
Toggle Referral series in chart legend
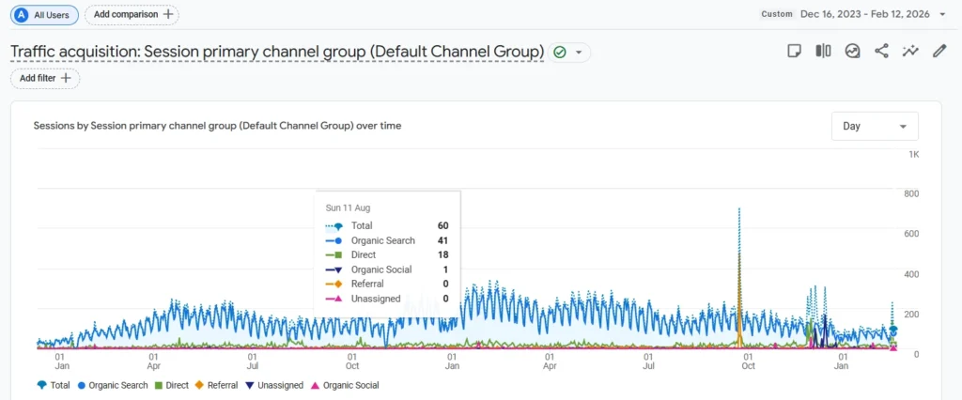pos(217,385)
